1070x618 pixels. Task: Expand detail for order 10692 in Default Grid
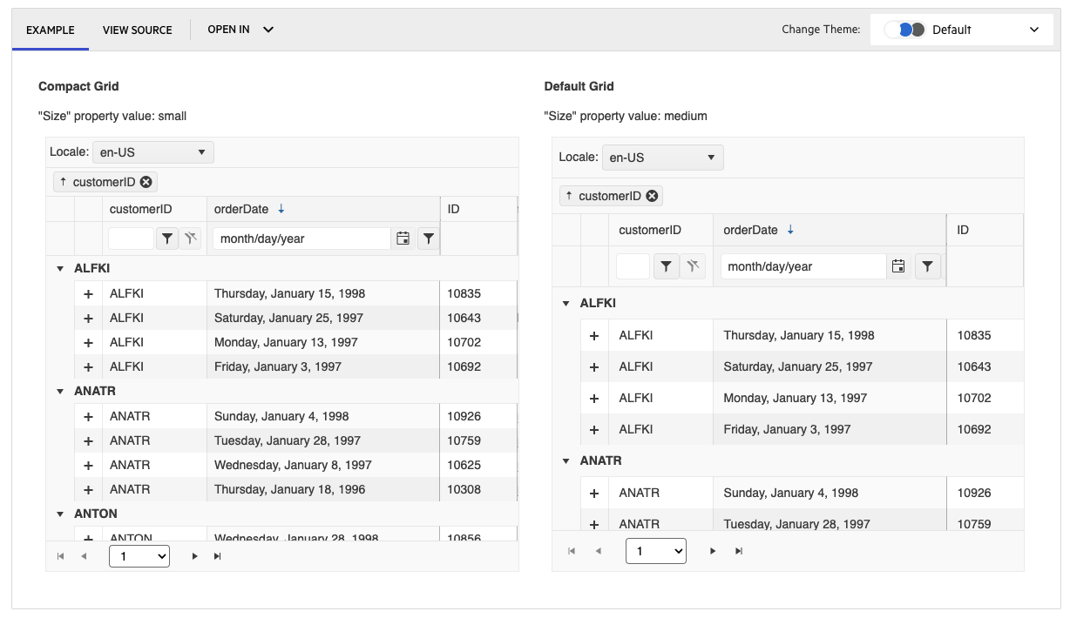pos(594,430)
